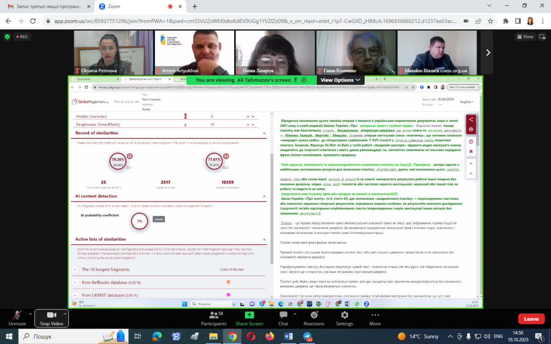551x344 pixels.
Task: Click the SC2 77.87% similarity circle
Action: (x=214, y=162)
